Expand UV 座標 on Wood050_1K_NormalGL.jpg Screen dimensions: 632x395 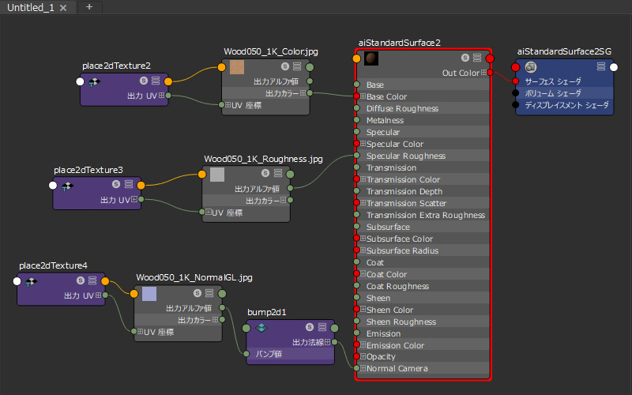[x=141, y=333]
